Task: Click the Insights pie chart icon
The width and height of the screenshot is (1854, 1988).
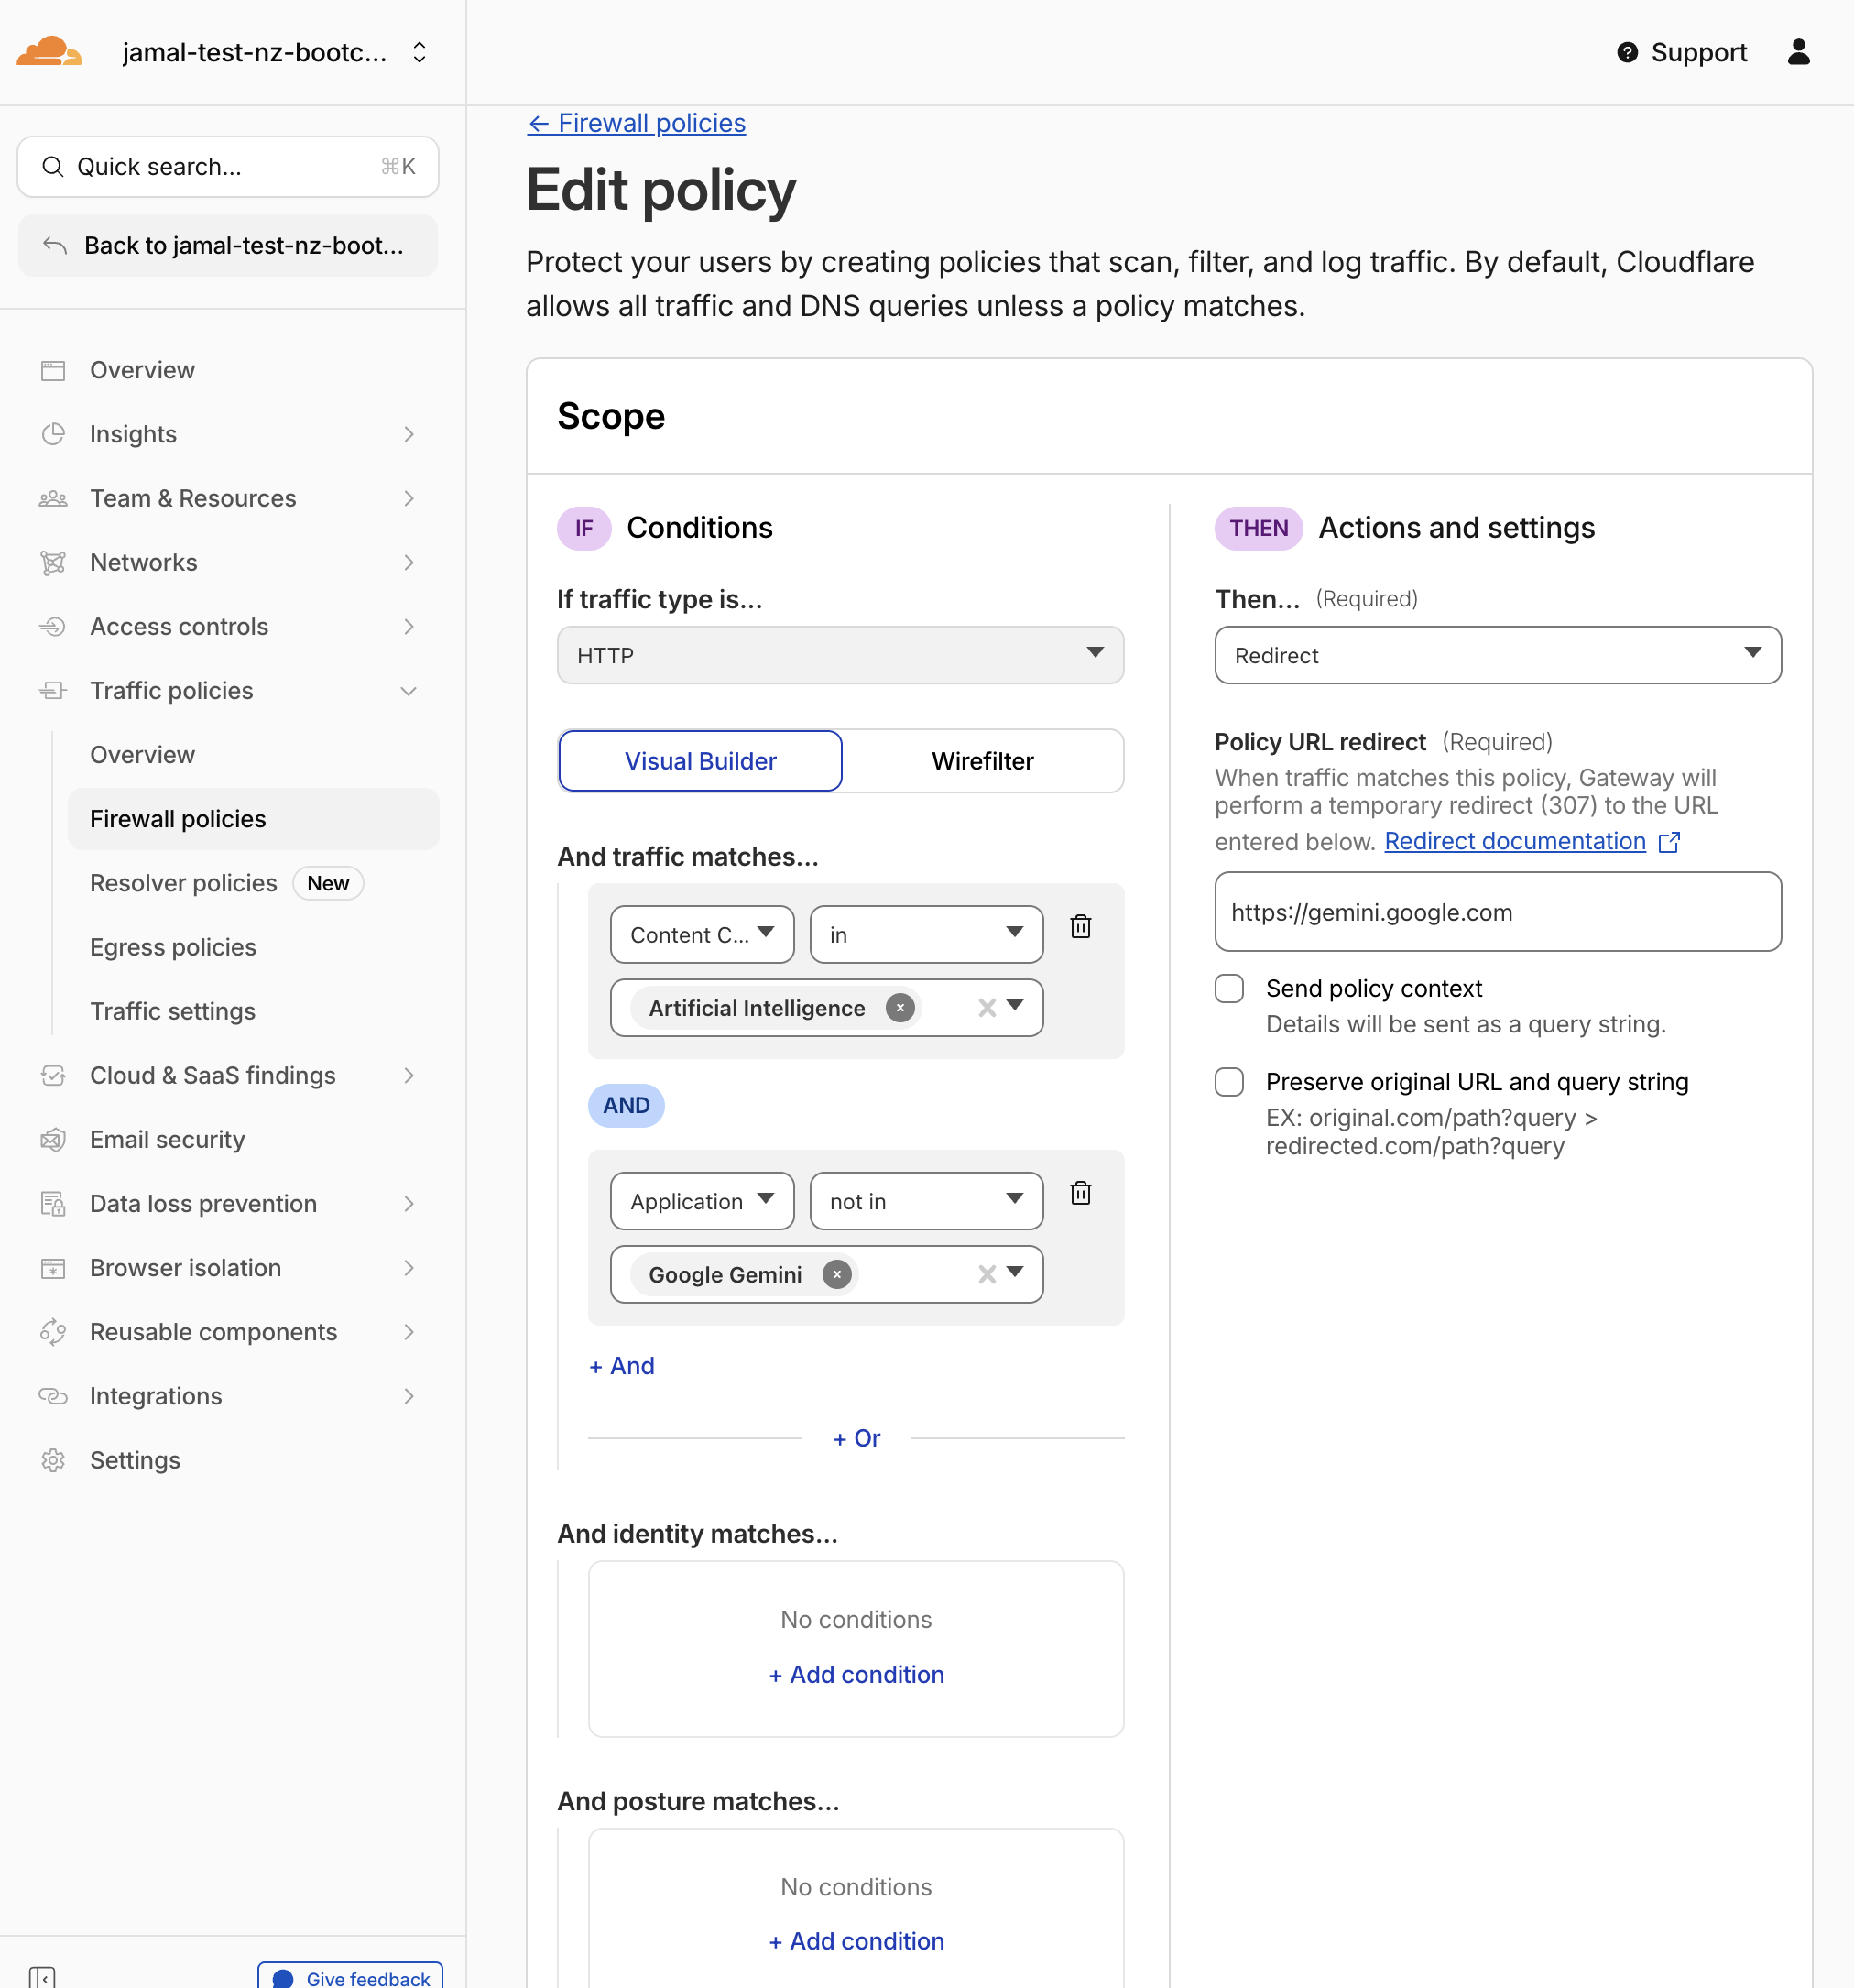Action: pyautogui.click(x=53, y=434)
